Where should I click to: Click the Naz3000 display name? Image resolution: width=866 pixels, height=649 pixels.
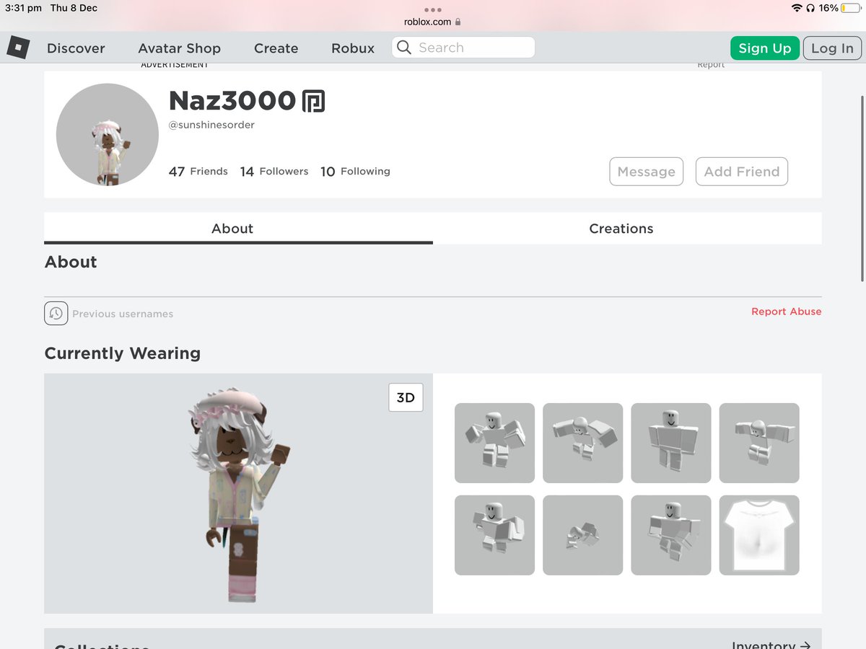[232, 101]
